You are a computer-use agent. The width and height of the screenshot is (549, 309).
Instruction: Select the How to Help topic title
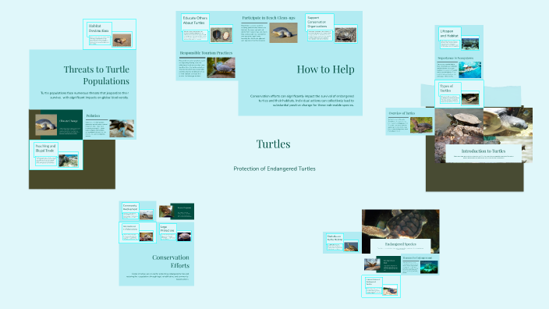pyautogui.click(x=326, y=69)
